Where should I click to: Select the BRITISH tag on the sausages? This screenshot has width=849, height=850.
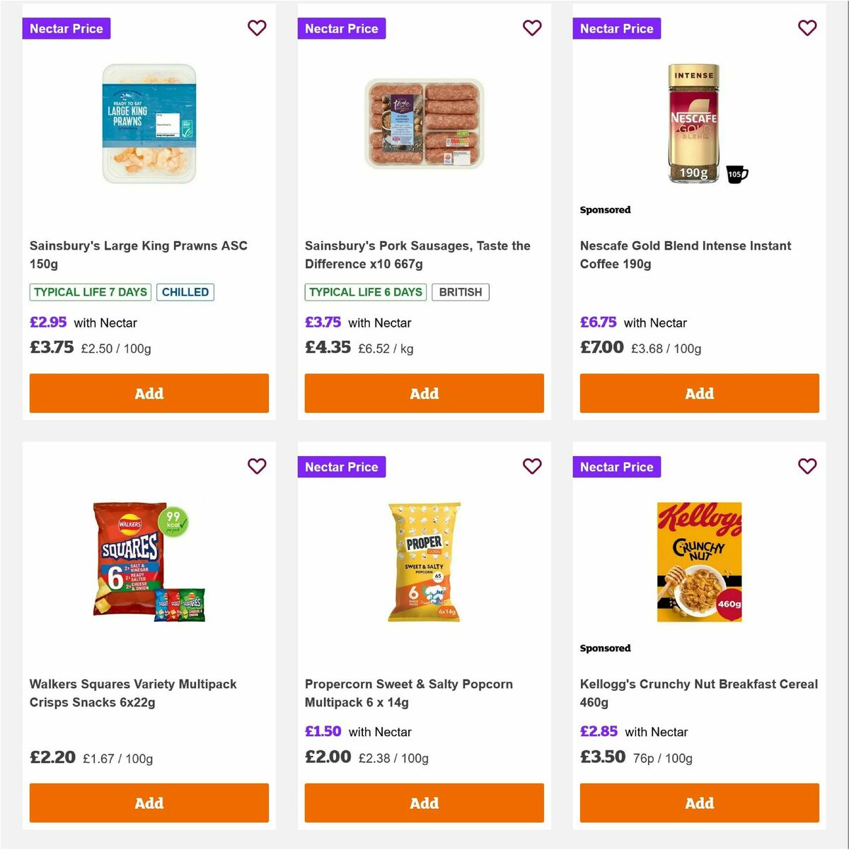[x=461, y=291]
